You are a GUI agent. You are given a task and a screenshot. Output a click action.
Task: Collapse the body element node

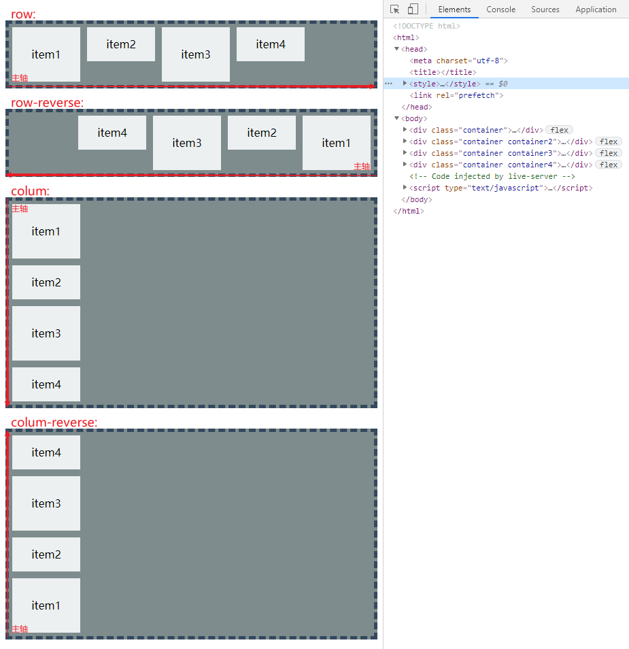click(x=397, y=118)
